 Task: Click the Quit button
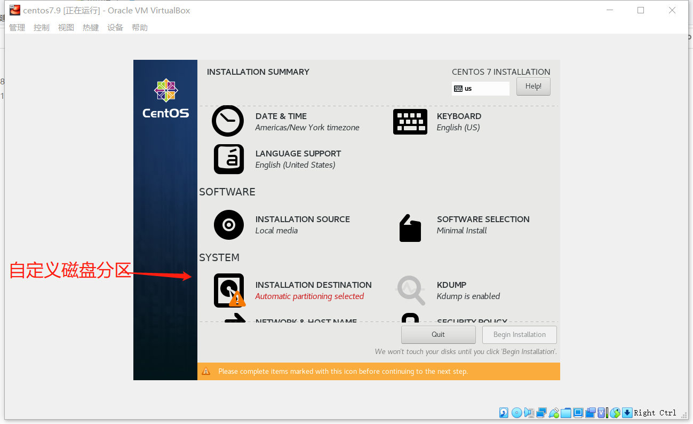[439, 335]
